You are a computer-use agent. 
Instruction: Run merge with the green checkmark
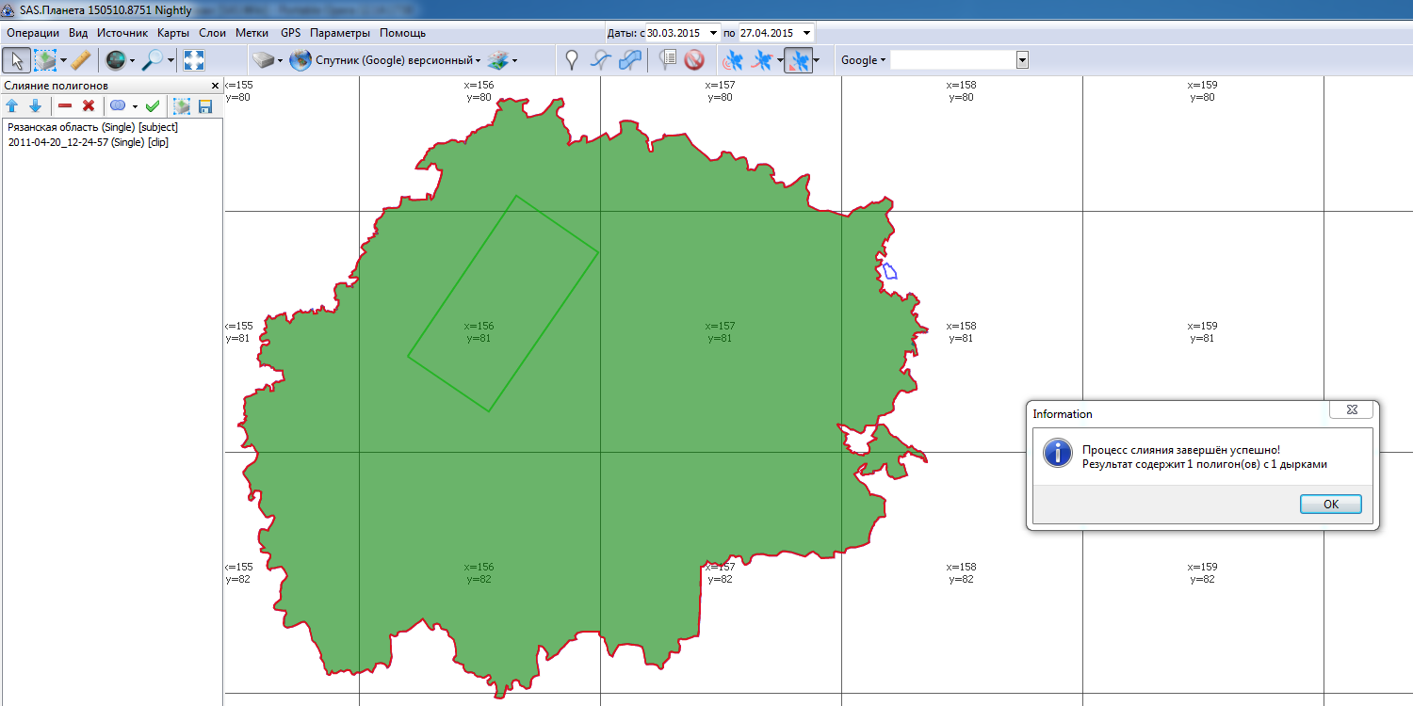152,105
